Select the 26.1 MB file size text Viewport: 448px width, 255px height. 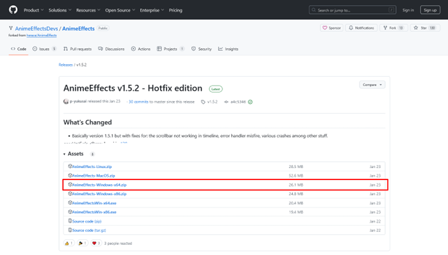(295, 185)
